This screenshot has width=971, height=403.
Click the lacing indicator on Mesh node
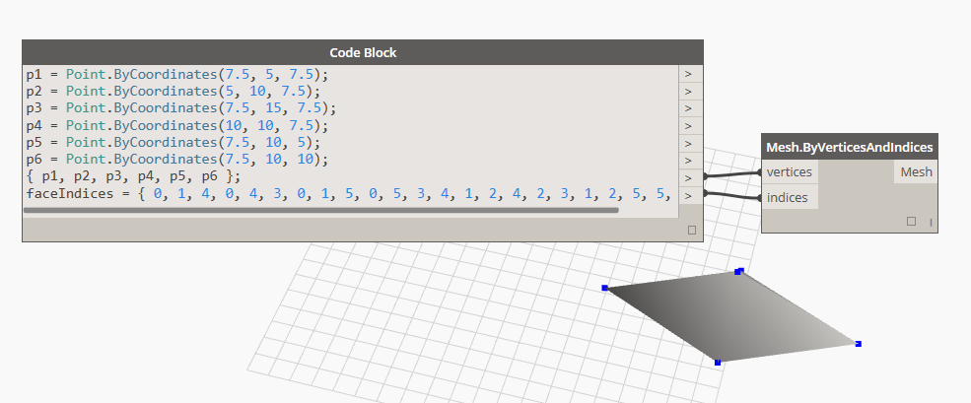[931, 222]
